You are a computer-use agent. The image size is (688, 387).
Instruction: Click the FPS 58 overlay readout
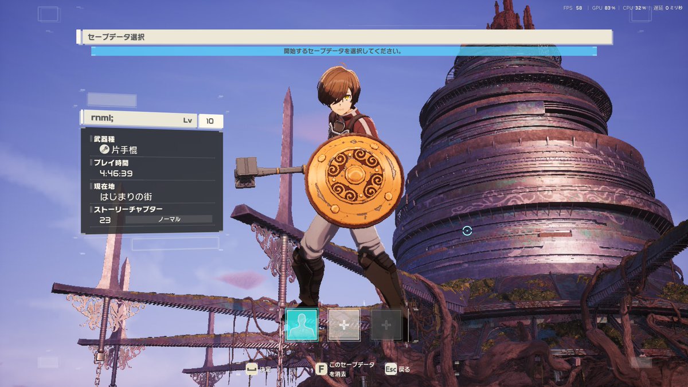pyautogui.click(x=573, y=8)
